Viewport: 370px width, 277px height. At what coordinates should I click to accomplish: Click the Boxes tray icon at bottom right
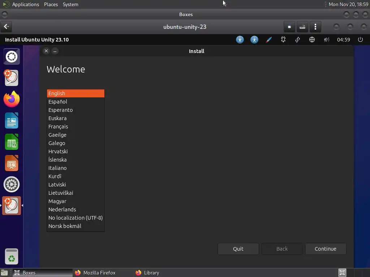pyautogui.click(x=342, y=273)
